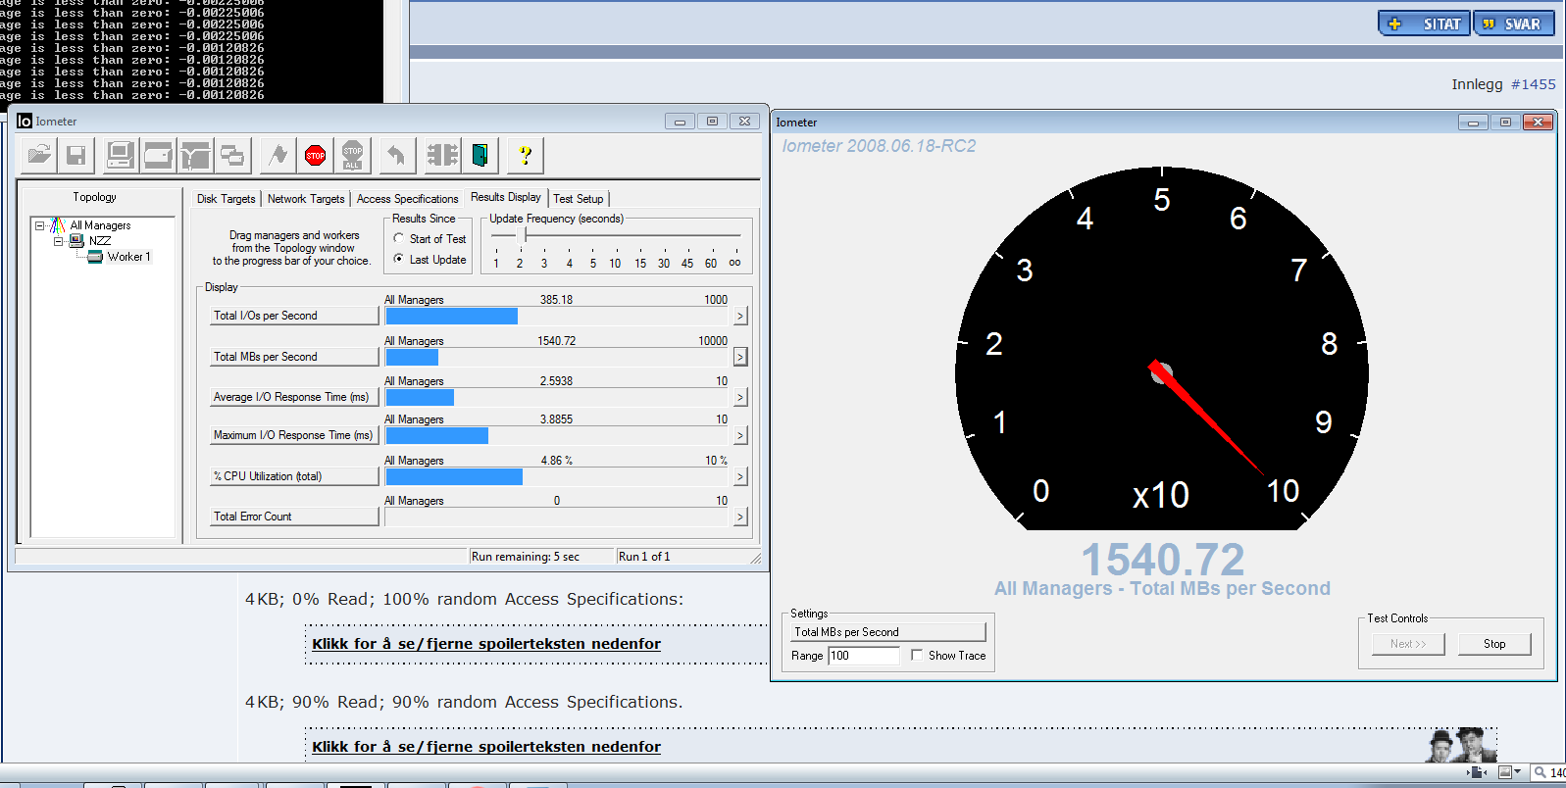1566x788 pixels.
Task: Click the zoom magnifier in browser status bar
Action: [x=1541, y=773]
